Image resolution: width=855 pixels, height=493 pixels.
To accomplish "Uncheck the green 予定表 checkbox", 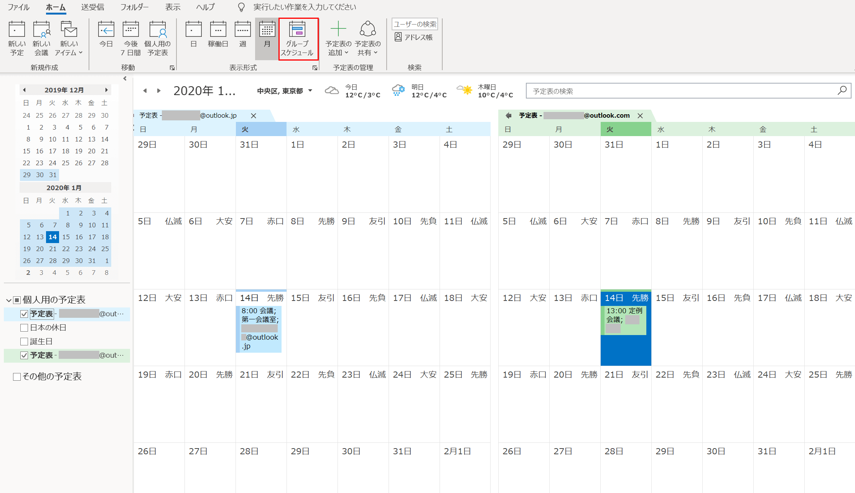I will pyautogui.click(x=24, y=355).
